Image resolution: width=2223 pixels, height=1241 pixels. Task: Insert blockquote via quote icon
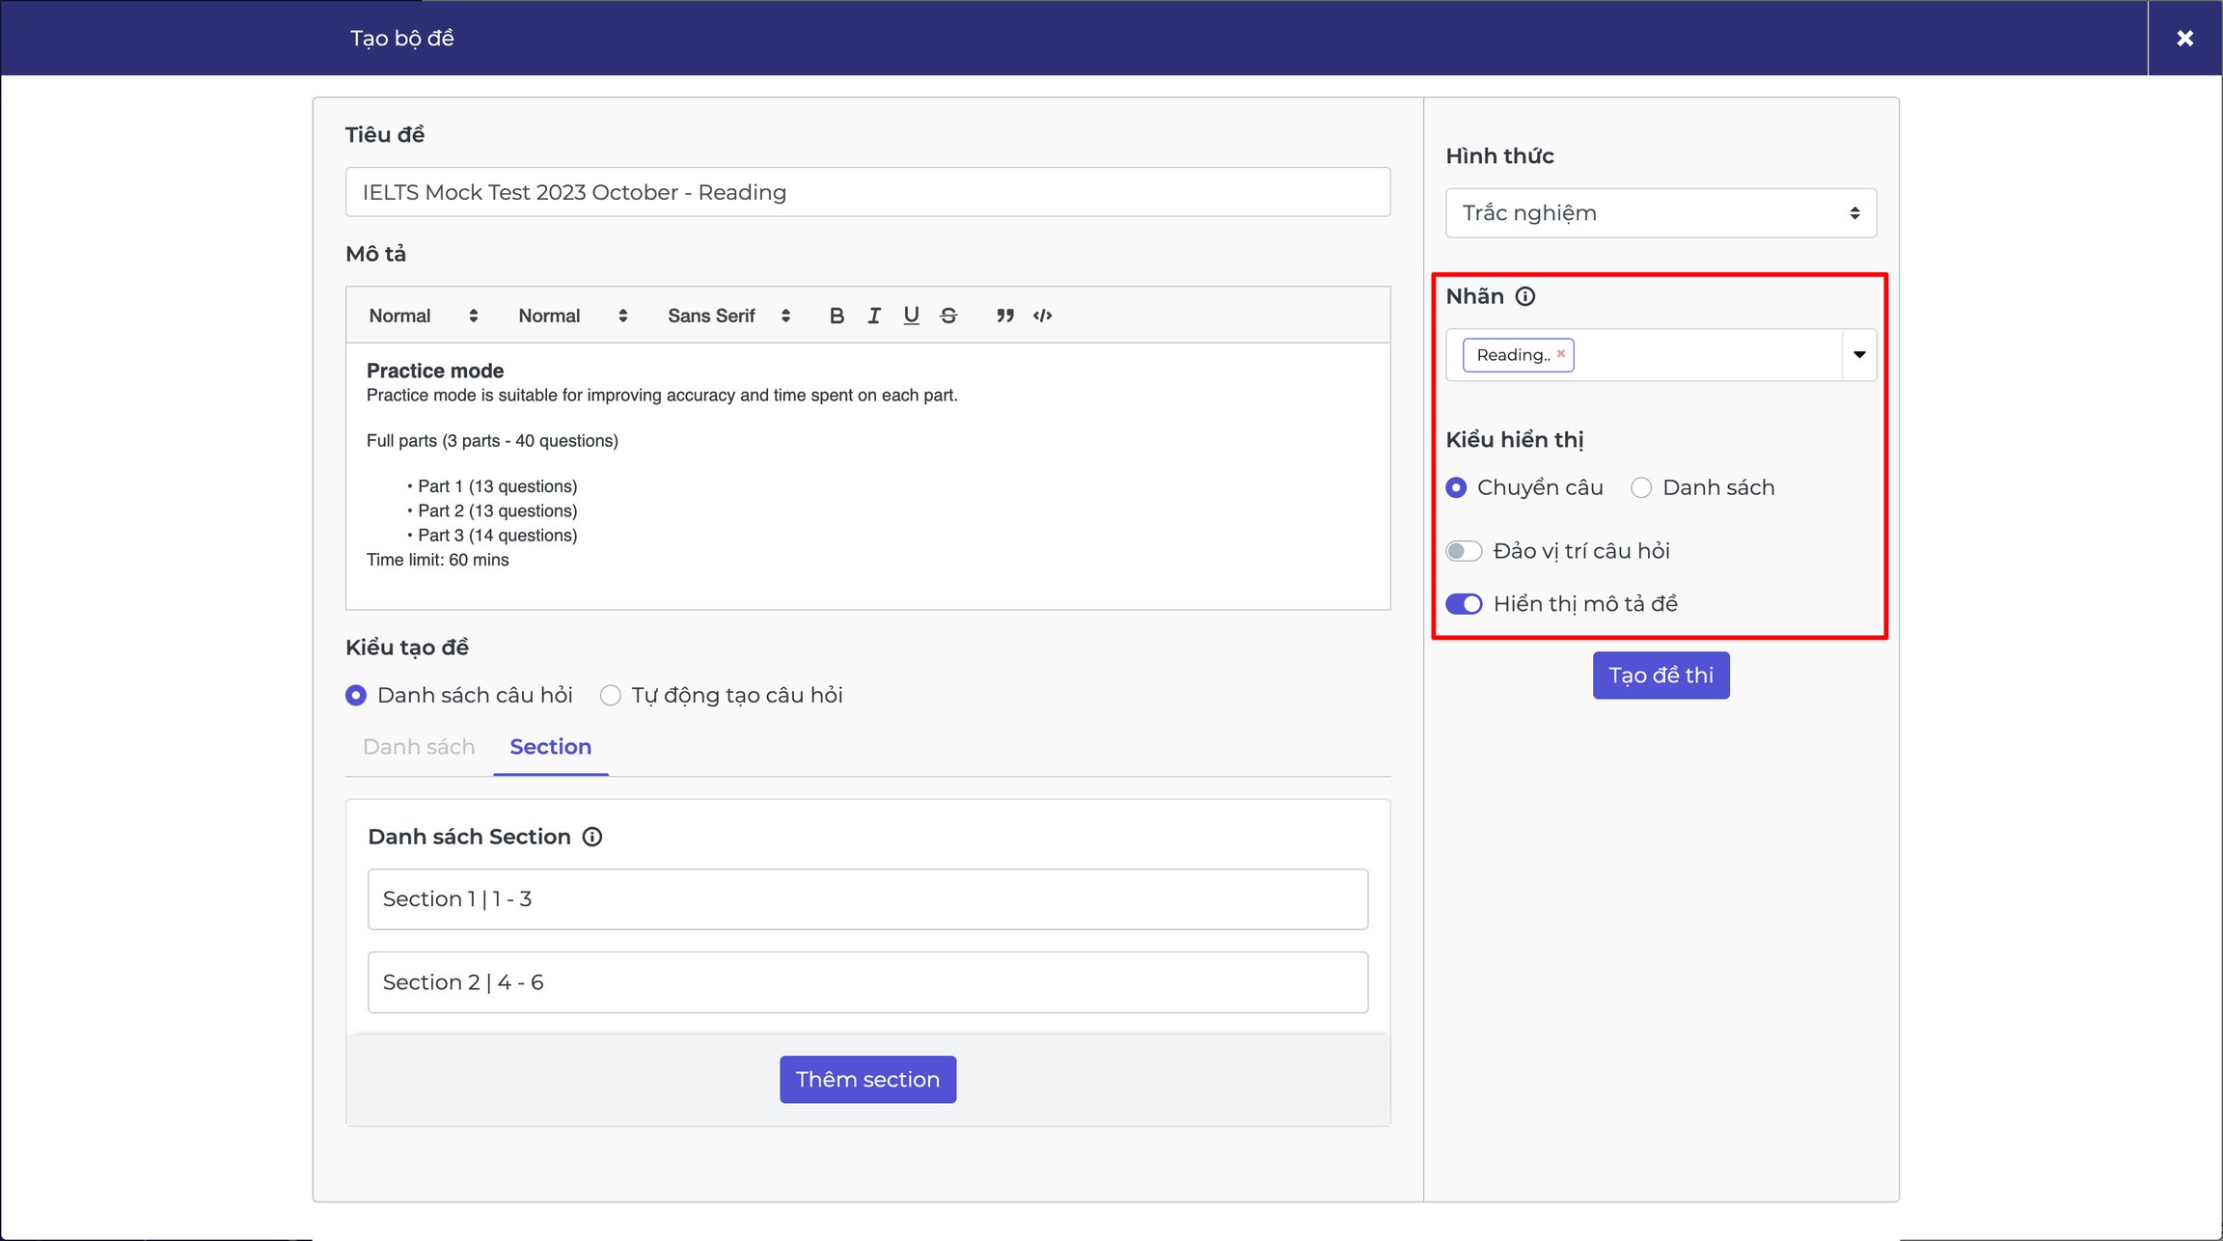[x=1004, y=316]
